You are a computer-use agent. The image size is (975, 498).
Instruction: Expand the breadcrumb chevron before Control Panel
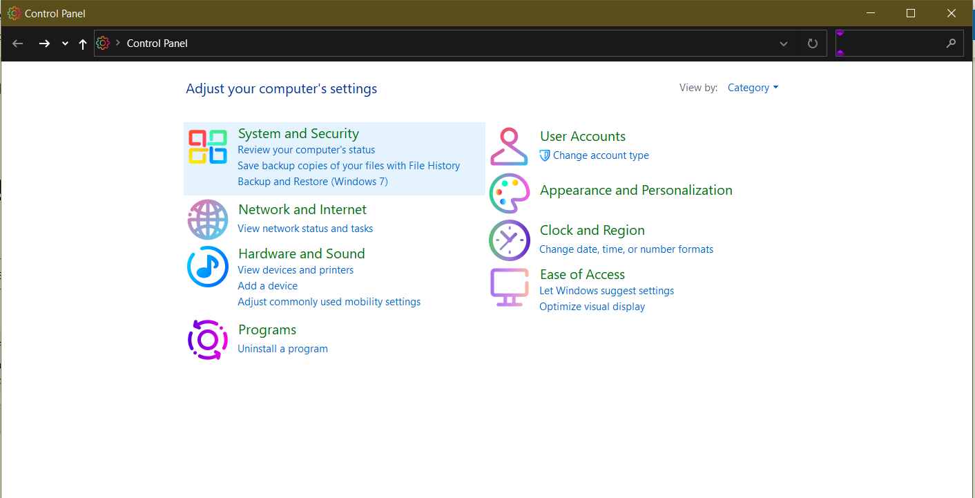tap(118, 43)
